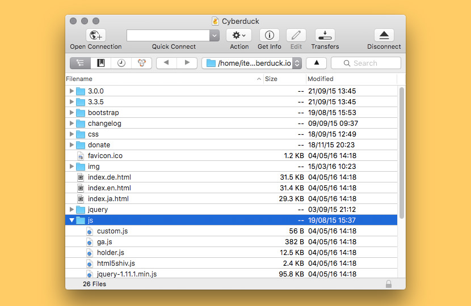Sort by the Filename column header
Screen dimensions: 471x306
point(164,79)
